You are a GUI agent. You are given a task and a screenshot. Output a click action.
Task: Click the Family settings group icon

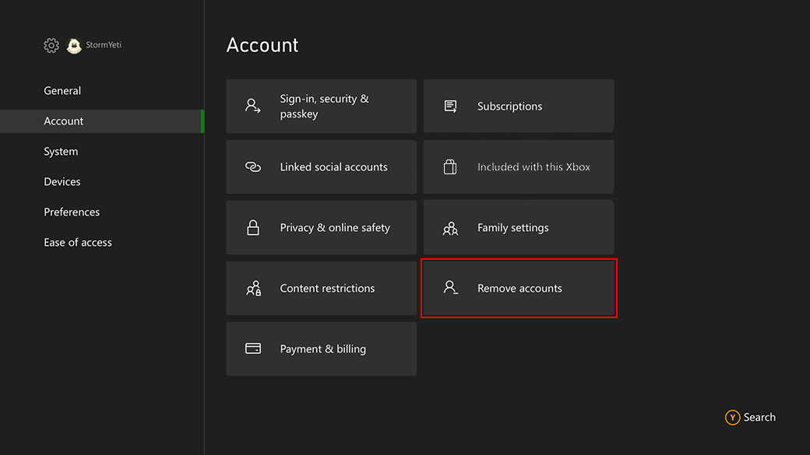(449, 227)
